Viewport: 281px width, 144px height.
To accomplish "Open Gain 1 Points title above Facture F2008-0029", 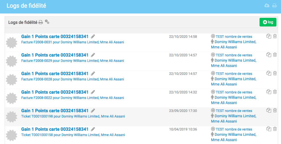I will coord(55,55).
